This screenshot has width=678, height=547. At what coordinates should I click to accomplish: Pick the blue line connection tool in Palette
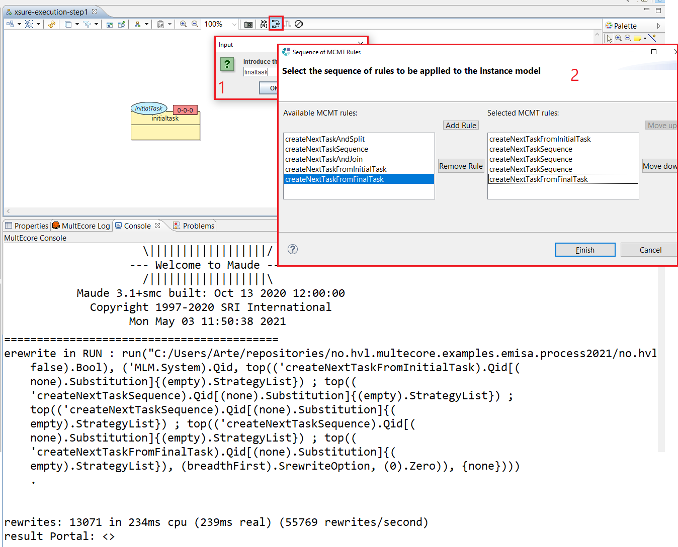coord(652,38)
